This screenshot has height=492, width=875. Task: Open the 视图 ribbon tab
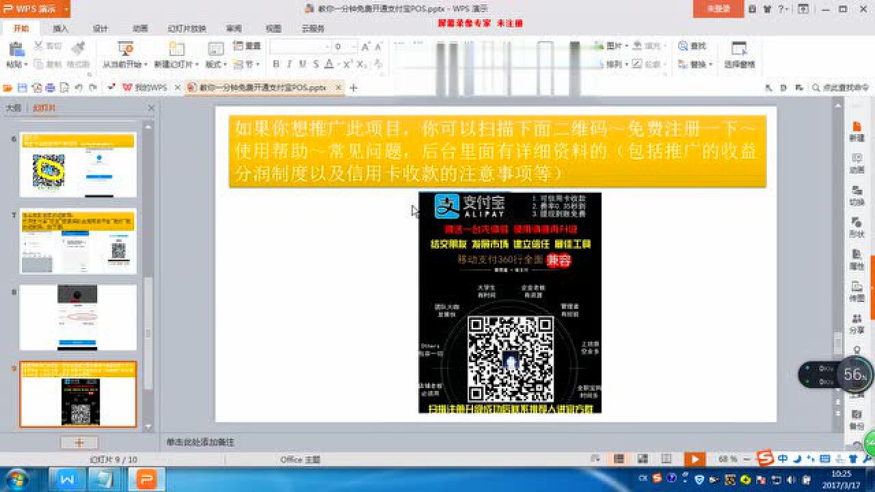pyautogui.click(x=273, y=29)
